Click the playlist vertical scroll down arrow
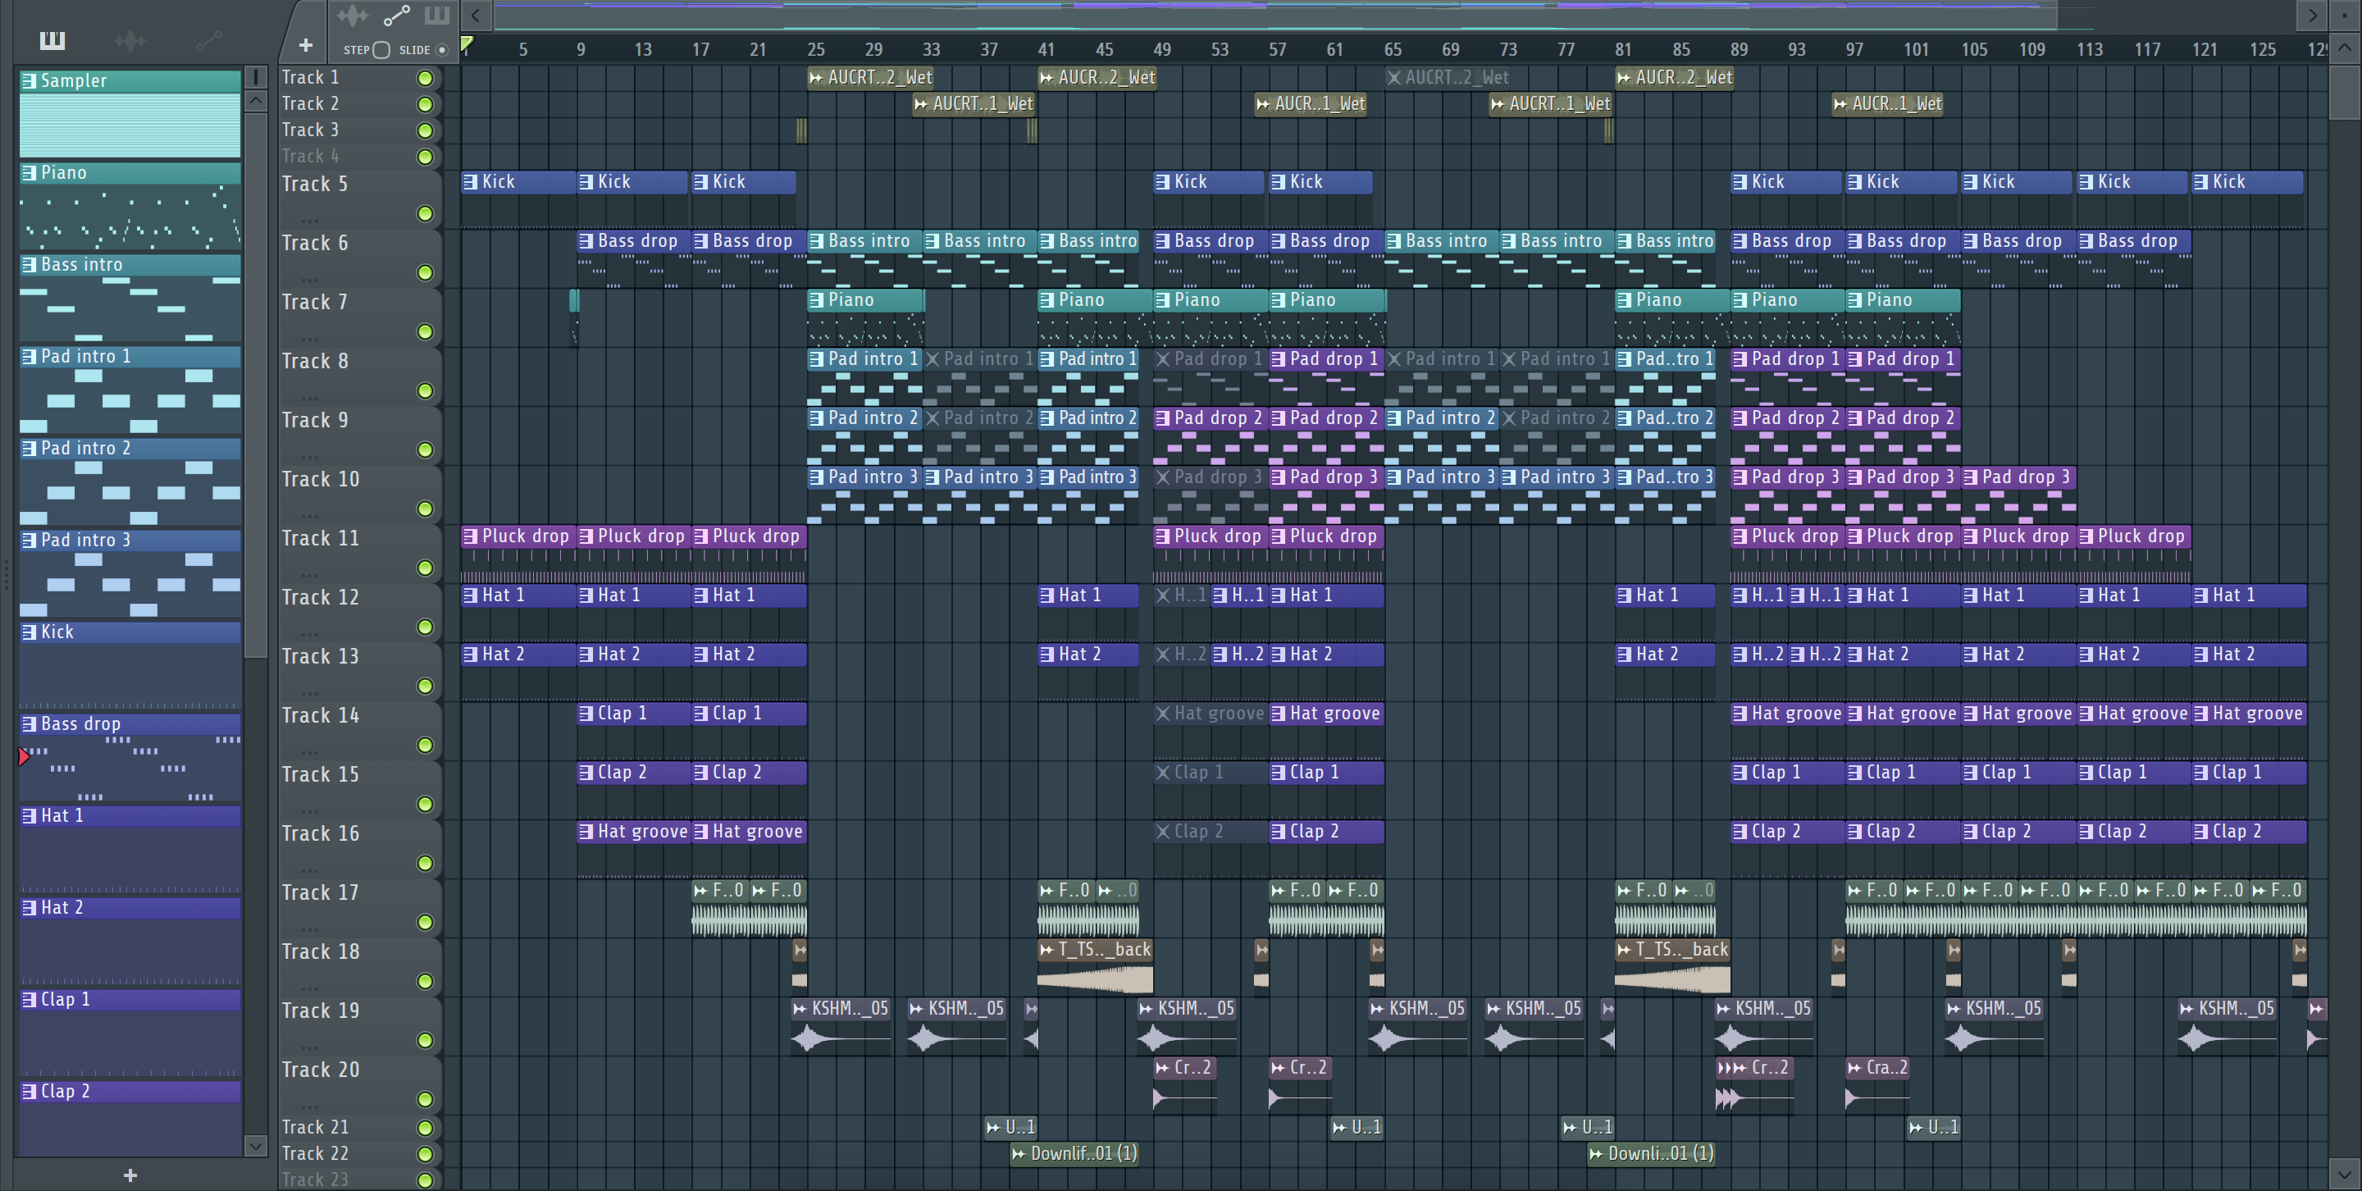This screenshot has height=1191, width=2362. 2346,1173
